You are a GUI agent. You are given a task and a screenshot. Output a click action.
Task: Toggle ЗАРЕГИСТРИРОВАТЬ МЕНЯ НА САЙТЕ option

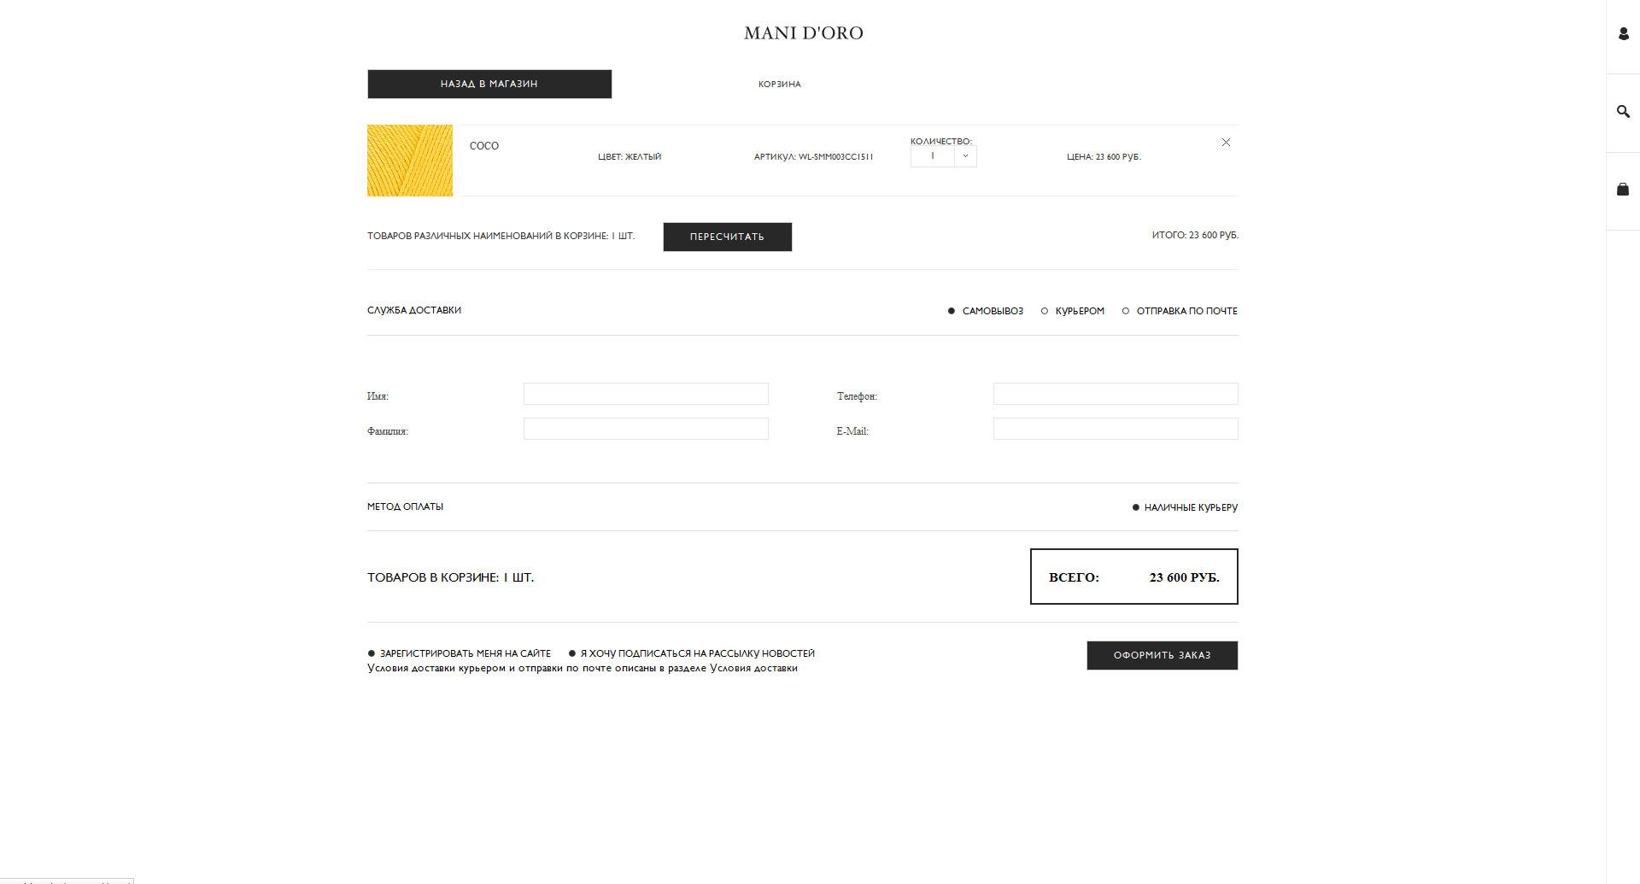pyautogui.click(x=459, y=653)
